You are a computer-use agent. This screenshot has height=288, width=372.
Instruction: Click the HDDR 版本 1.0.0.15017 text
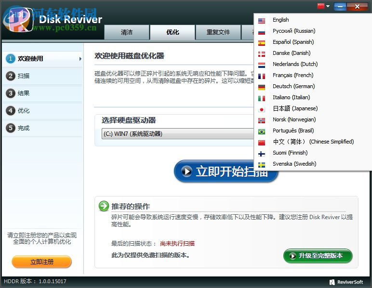pyautogui.click(x=35, y=281)
